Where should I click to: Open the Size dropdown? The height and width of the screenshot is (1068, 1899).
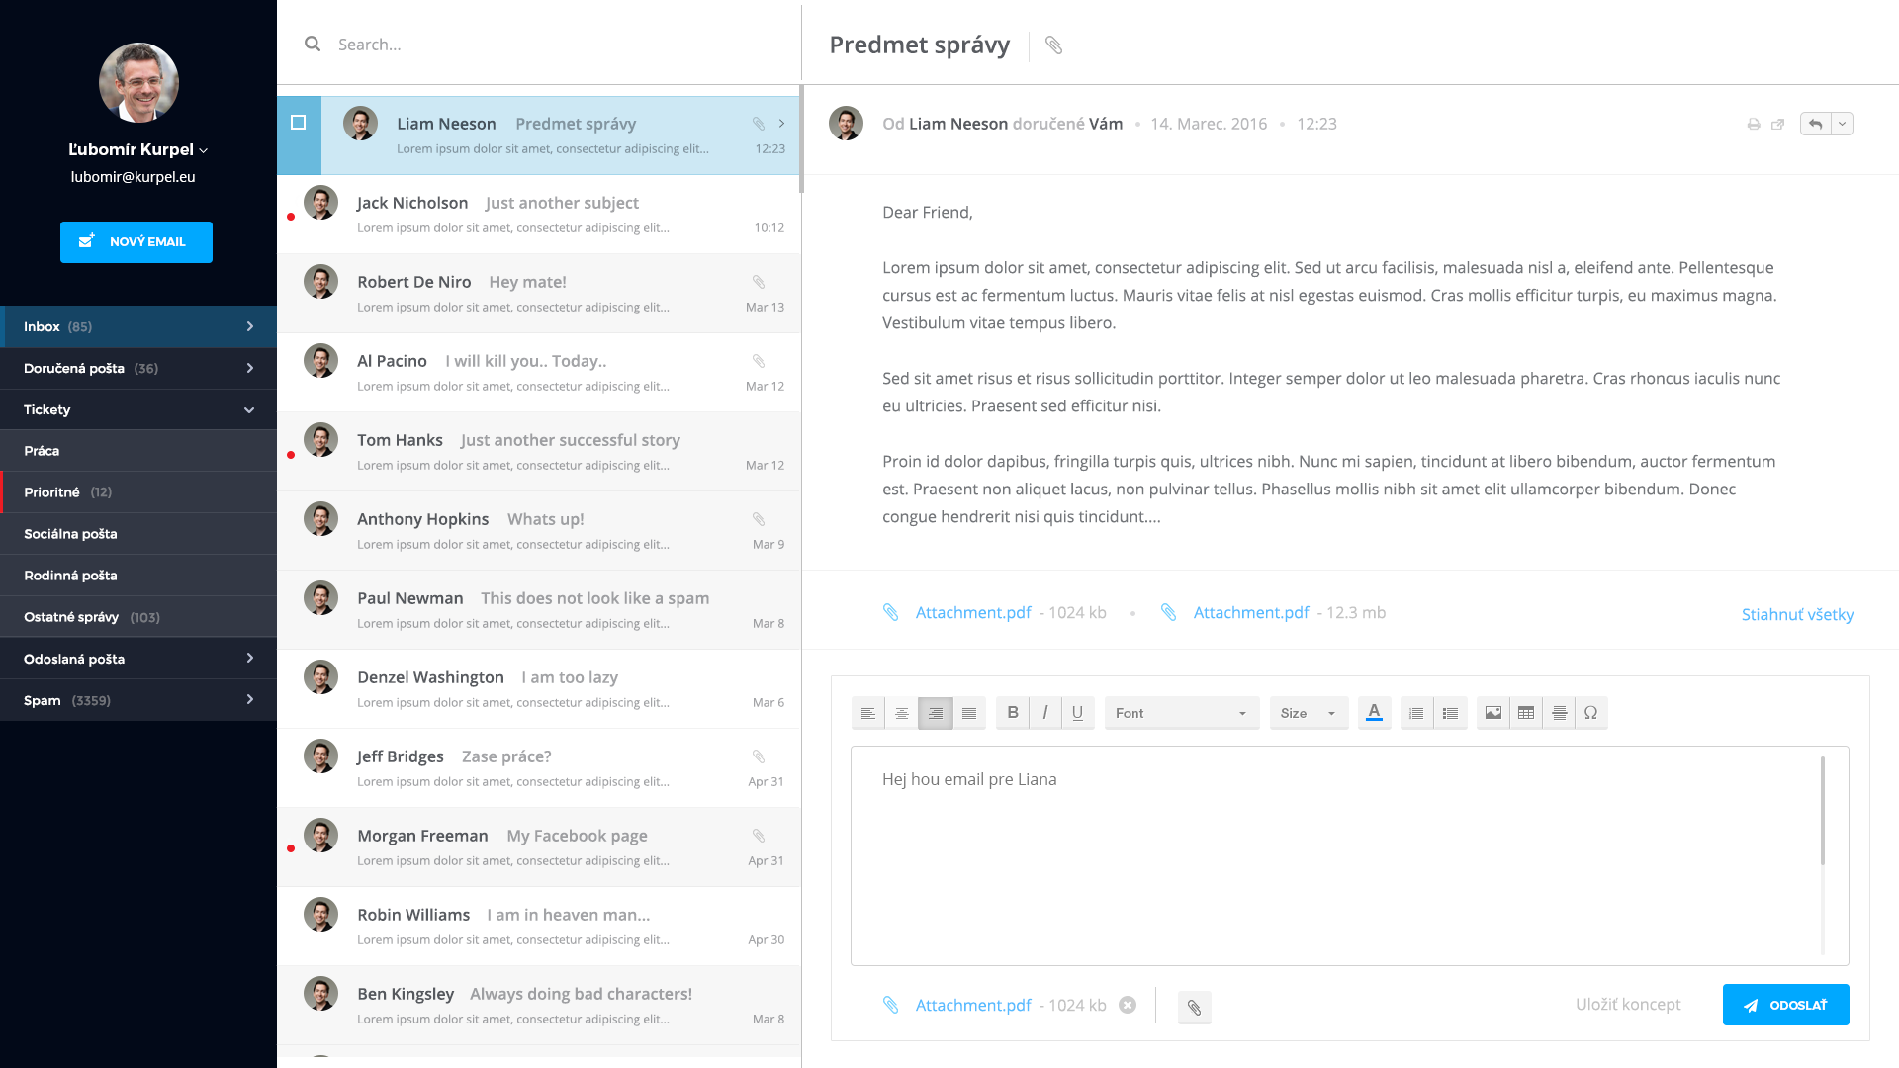(x=1308, y=713)
